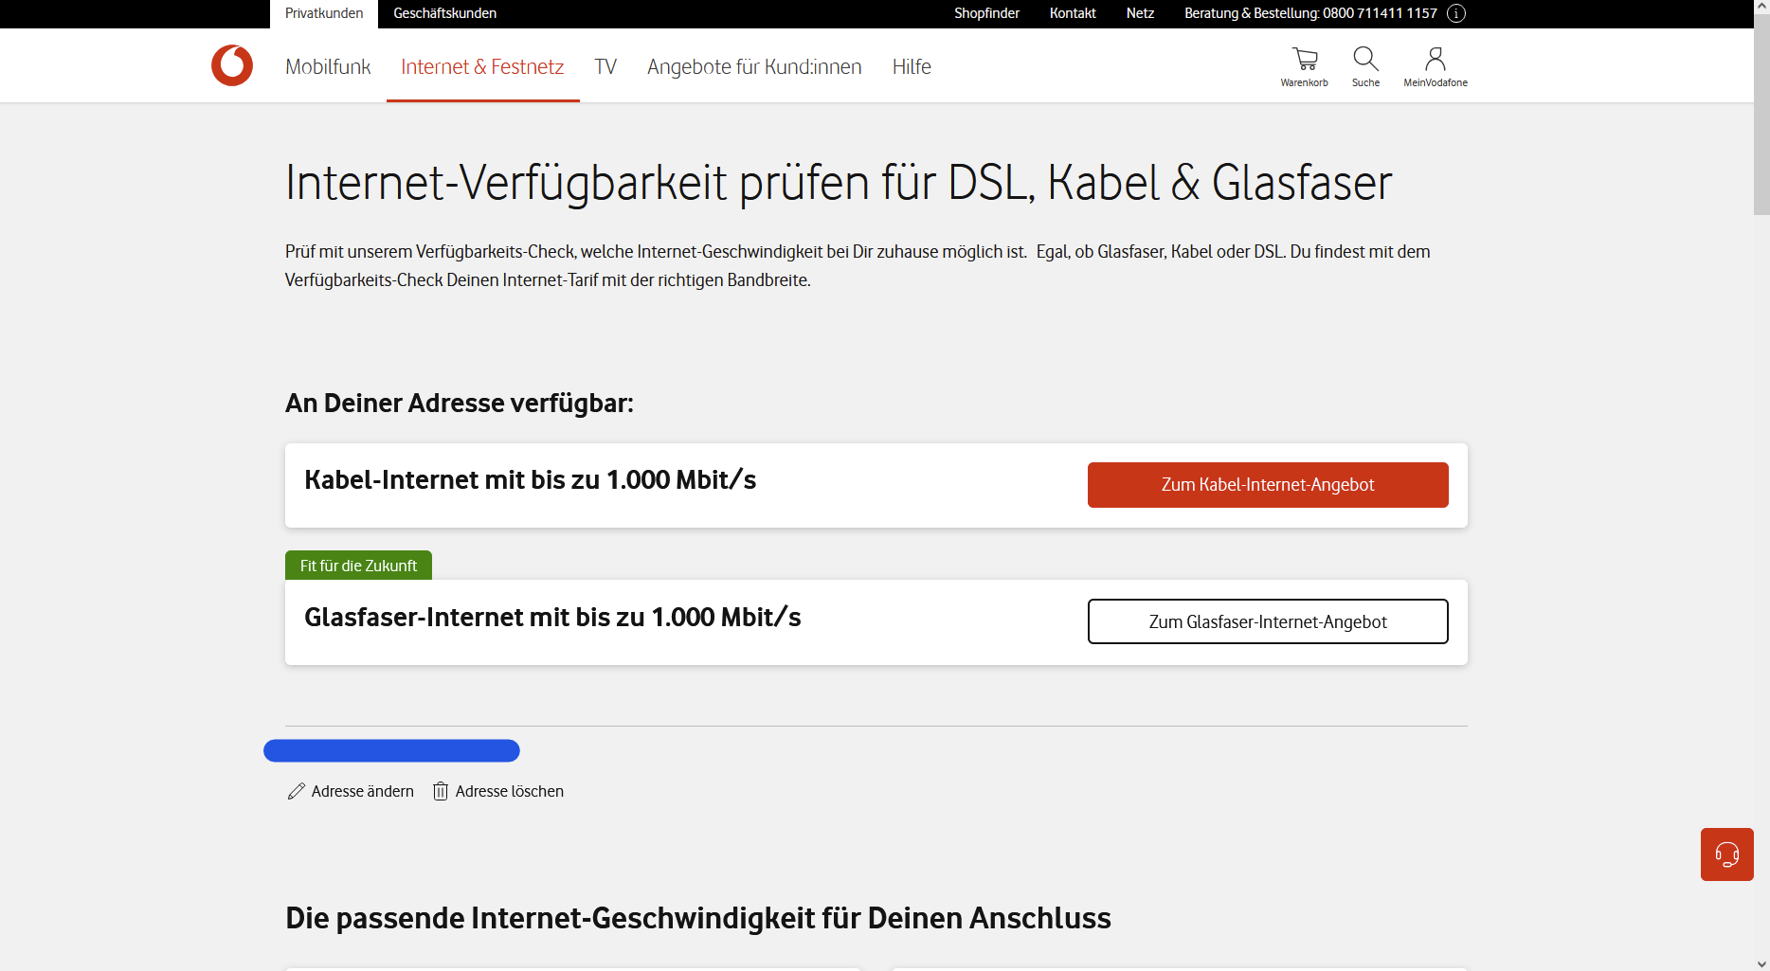This screenshot has height=971, width=1770.
Task: Open the Internet & Festnetz menu
Action: (482, 66)
